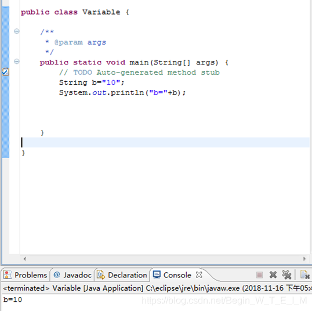Remove all terminated launches double-X icon
Screen dimensions: 312x311
pos(286,275)
